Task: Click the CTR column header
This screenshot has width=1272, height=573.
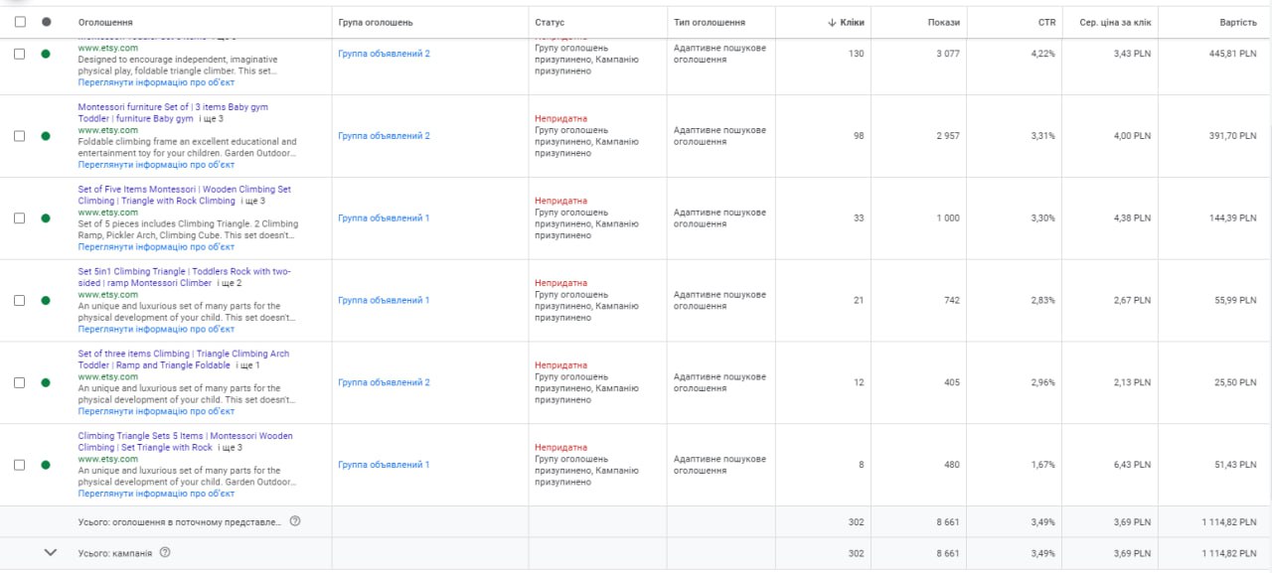Action: (1046, 22)
